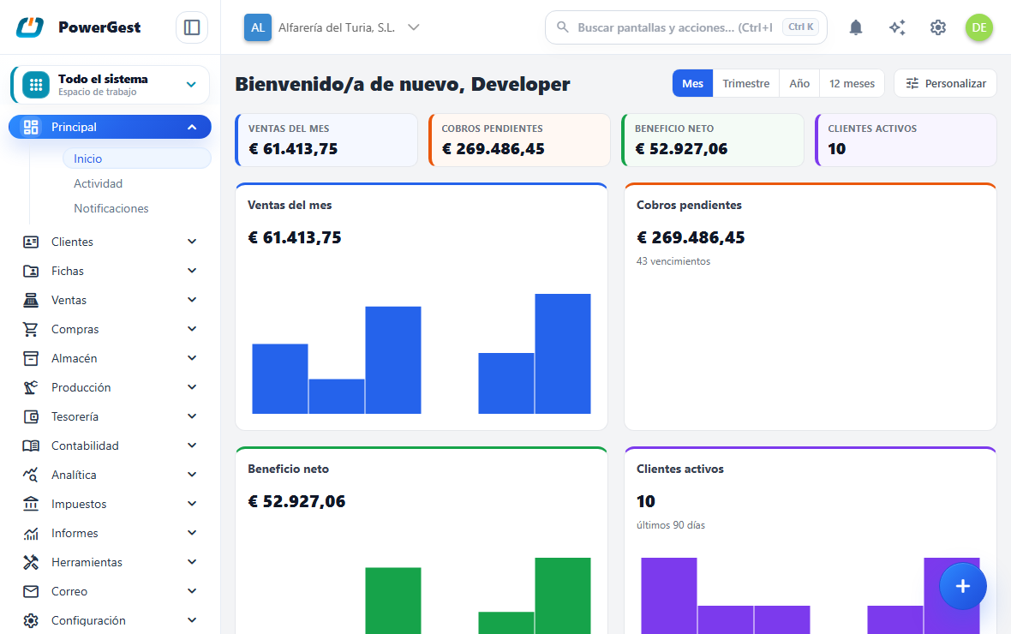This screenshot has height=634, width=1011.
Task: Expand the Informes menu chevron
Action: click(x=192, y=533)
